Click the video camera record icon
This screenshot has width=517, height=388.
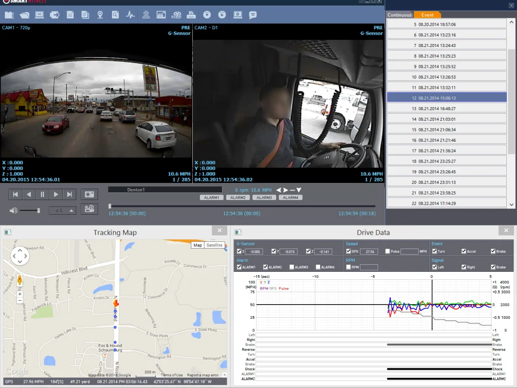click(89, 209)
